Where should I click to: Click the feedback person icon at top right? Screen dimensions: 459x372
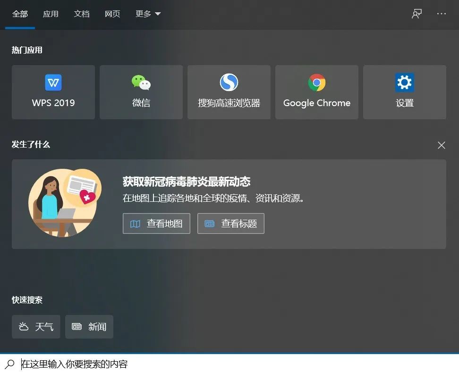pyautogui.click(x=416, y=14)
